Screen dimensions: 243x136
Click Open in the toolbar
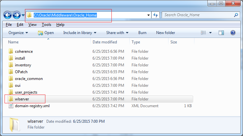coord(46,33)
